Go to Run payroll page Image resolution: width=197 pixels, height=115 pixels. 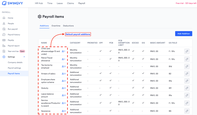13,29
